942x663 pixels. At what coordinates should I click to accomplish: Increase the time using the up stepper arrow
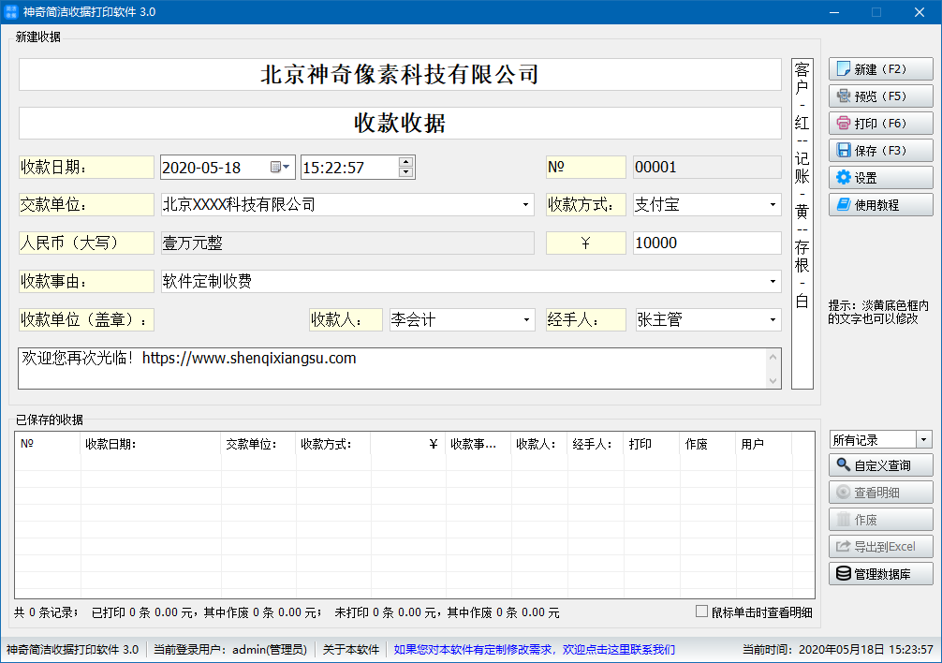coord(405,162)
